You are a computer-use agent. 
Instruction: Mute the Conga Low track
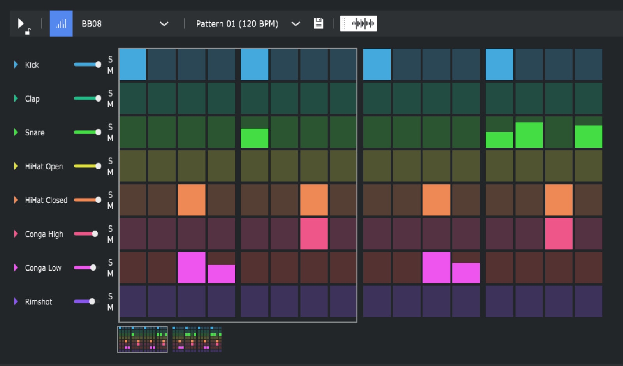(110, 274)
